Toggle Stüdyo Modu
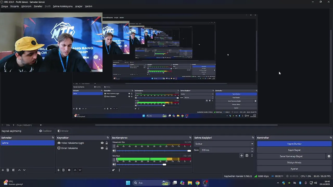The height and width of the screenshot is (187, 333). 294,162
